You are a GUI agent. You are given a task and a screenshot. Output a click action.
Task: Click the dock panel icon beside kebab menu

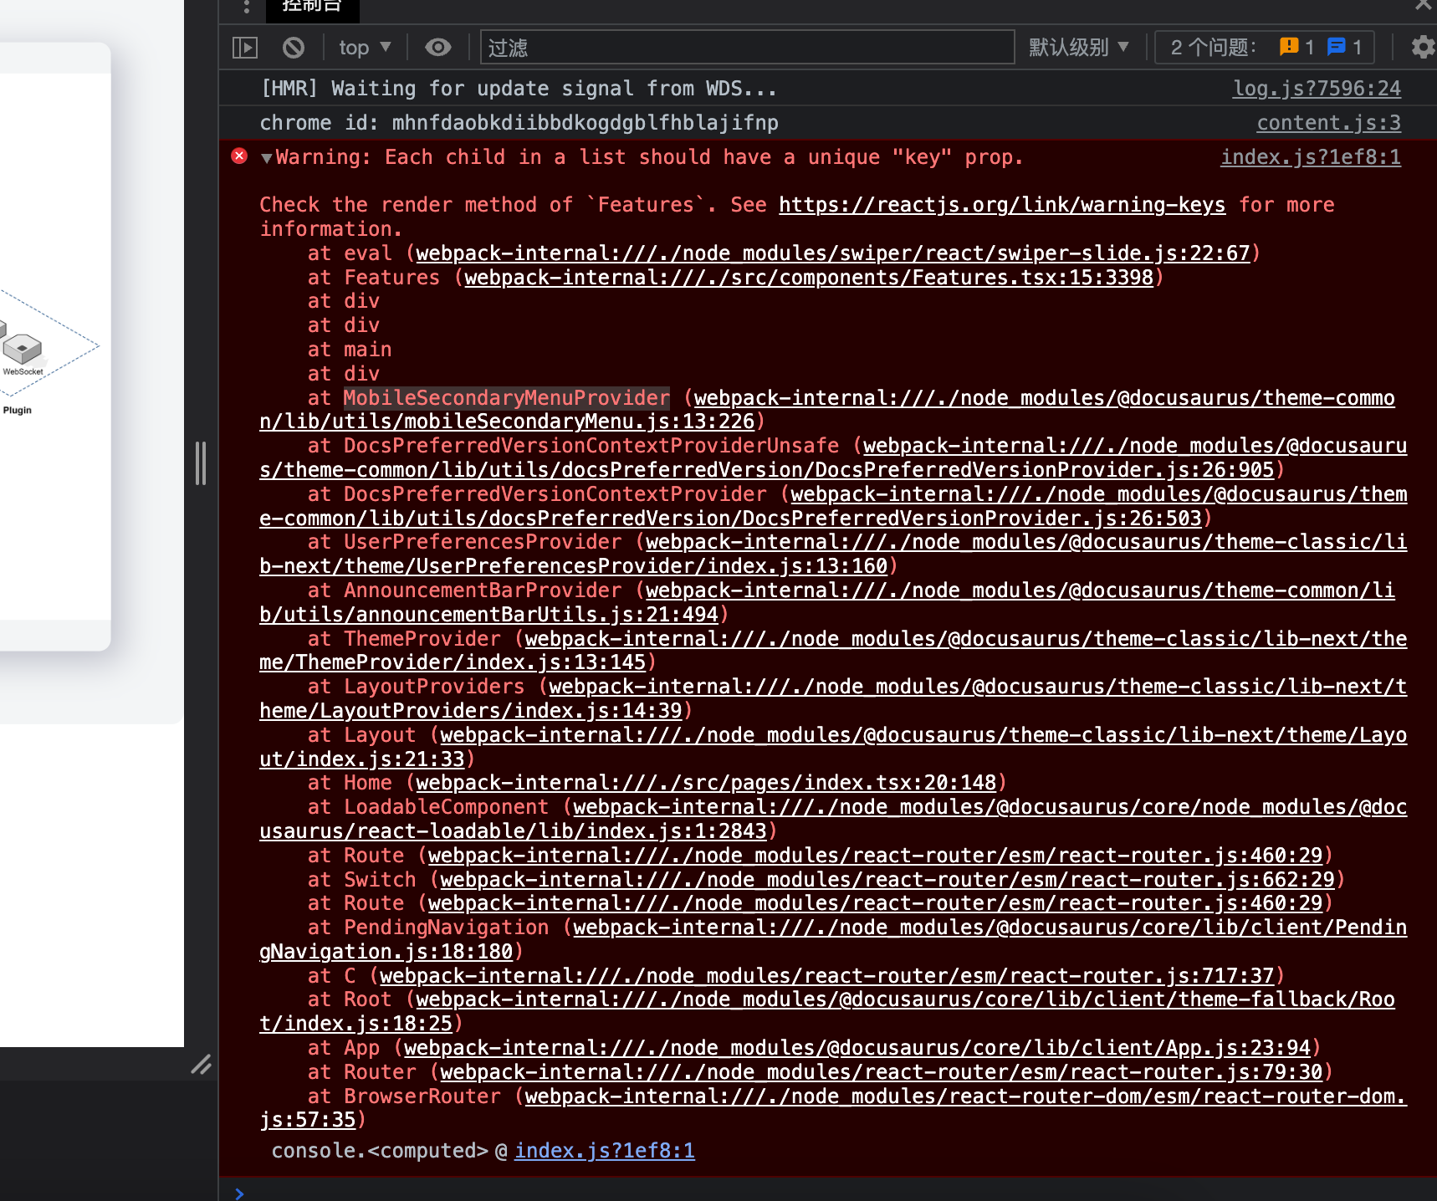tap(244, 47)
